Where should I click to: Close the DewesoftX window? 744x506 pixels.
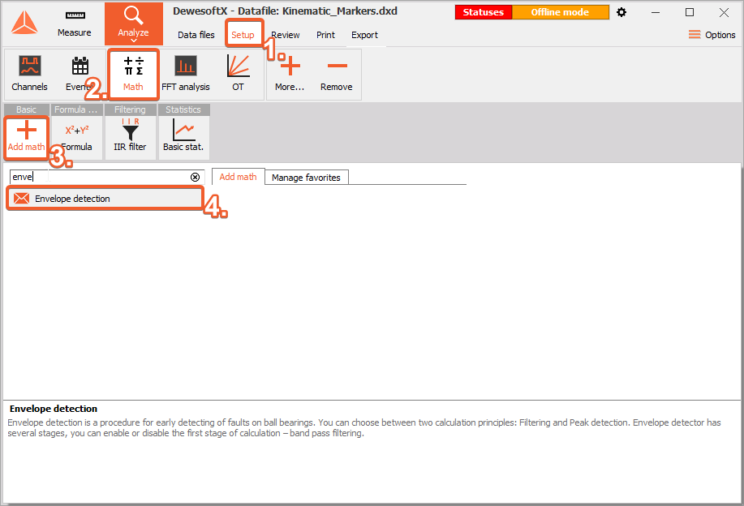724,13
